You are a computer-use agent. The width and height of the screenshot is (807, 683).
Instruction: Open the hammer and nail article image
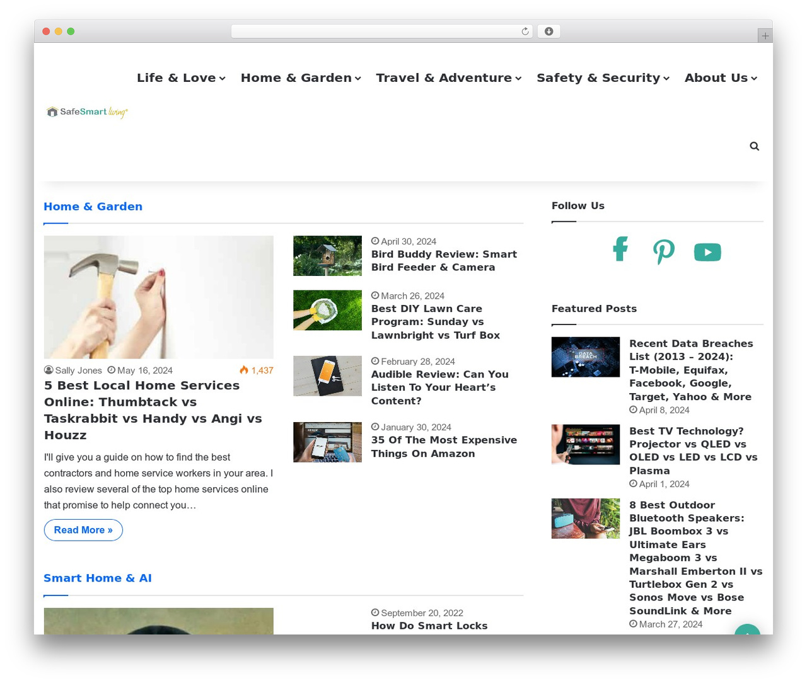coord(159,297)
